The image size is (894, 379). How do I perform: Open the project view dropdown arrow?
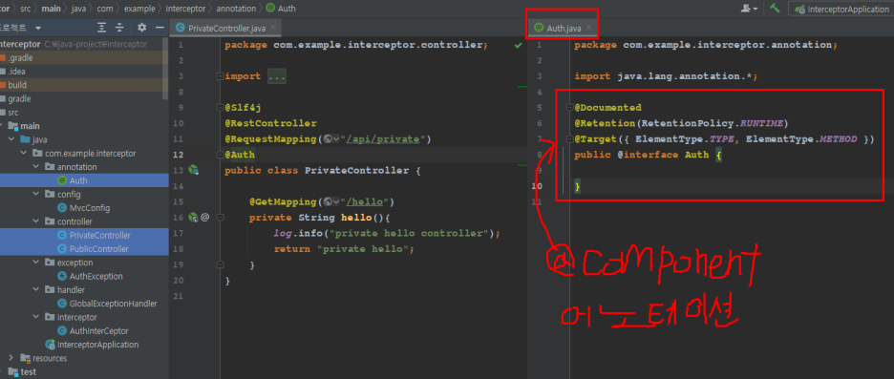(38, 28)
